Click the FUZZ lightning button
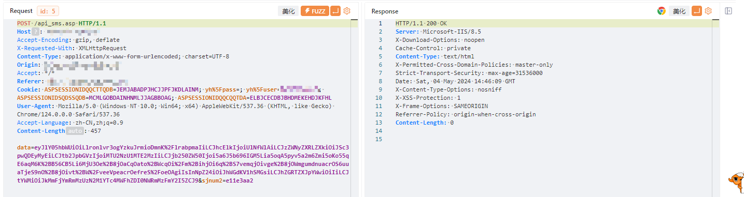 click(x=315, y=11)
